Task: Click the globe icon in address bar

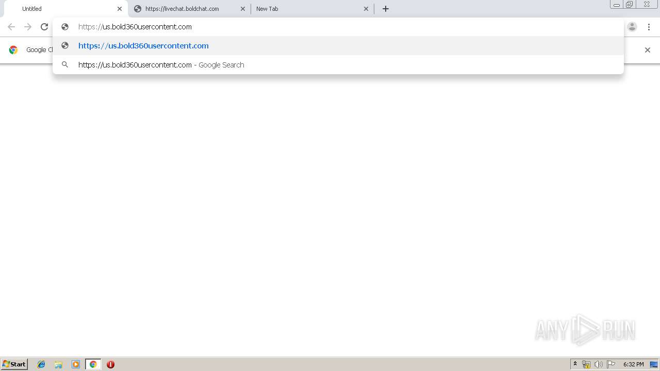Action: coord(65,27)
